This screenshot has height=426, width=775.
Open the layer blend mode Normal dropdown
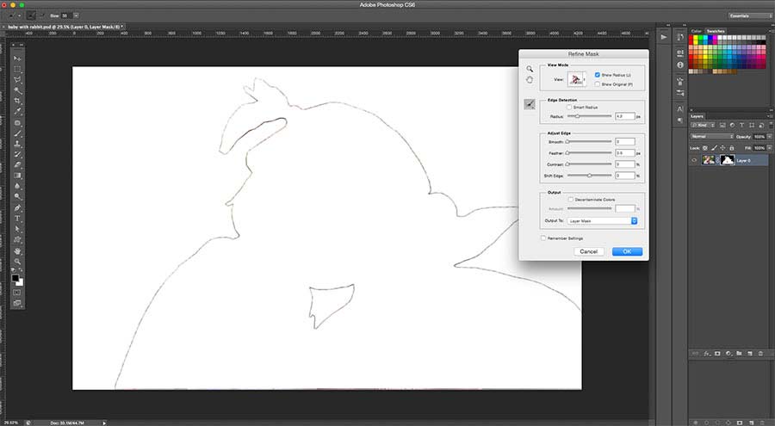tap(710, 137)
